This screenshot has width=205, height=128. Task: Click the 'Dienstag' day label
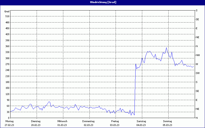(36, 121)
